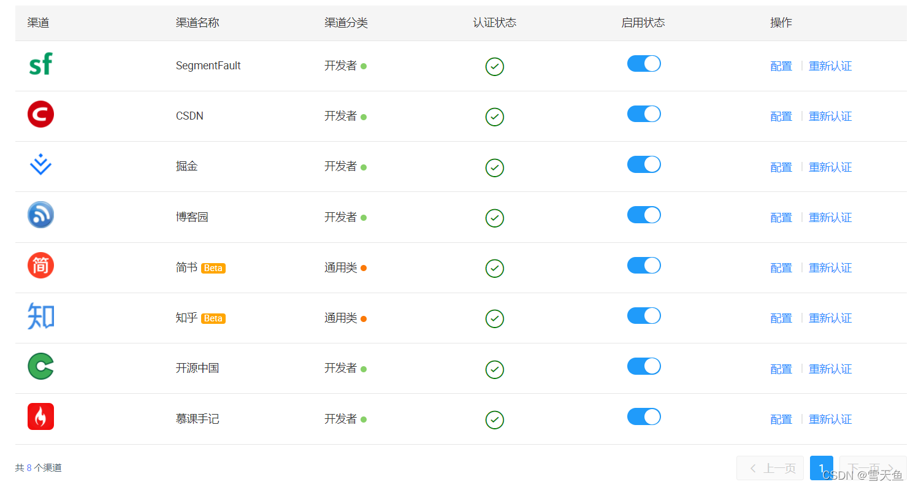913x487 pixels.
Task: Click the Beta badge beside 简书
Action: 213,268
